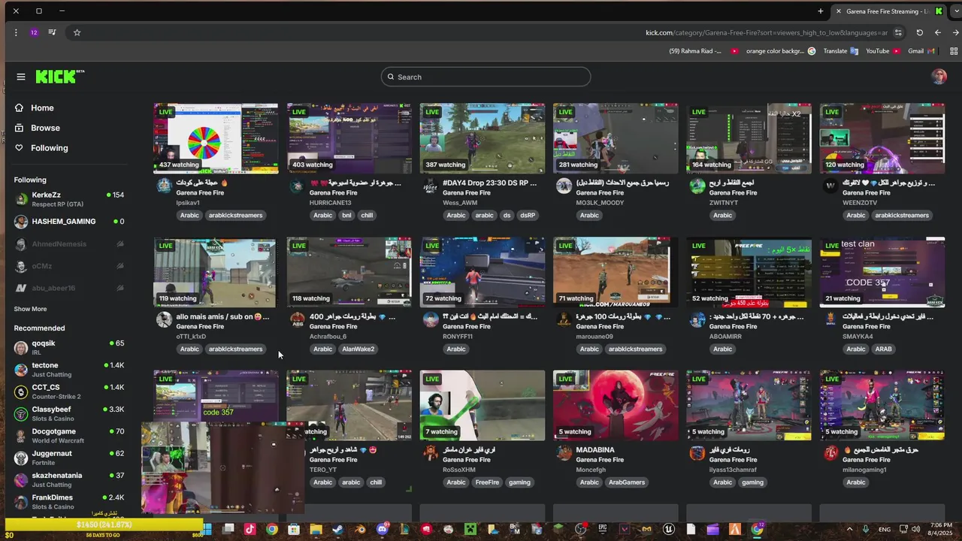Open the browser media control icon
This screenshot has width=962, height=541.
[x=52, y=32]
